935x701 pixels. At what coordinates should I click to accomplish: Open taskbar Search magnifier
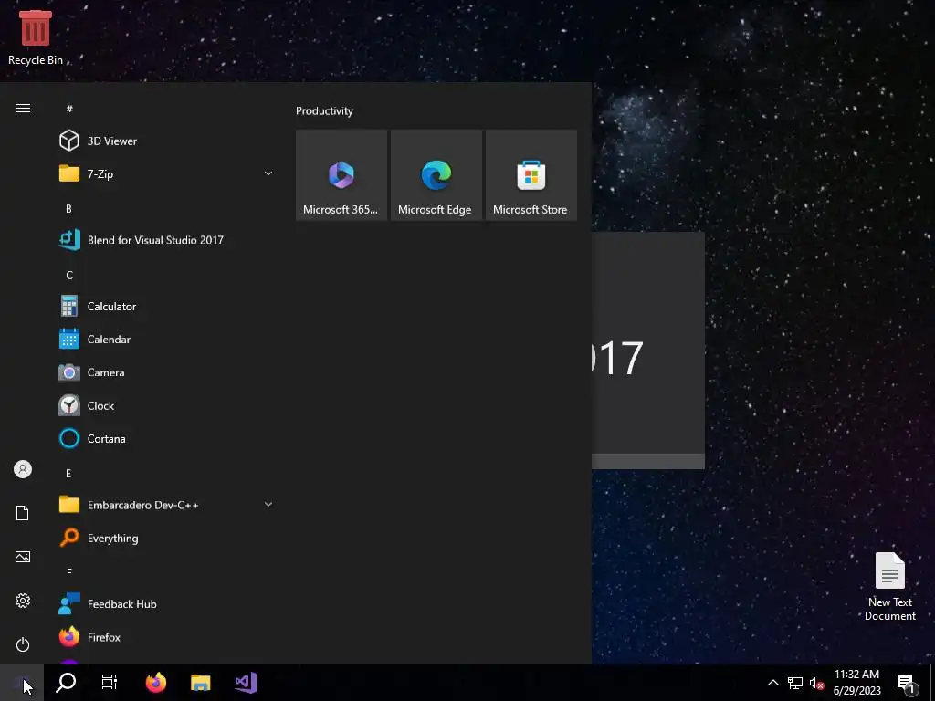coord(66,683)
